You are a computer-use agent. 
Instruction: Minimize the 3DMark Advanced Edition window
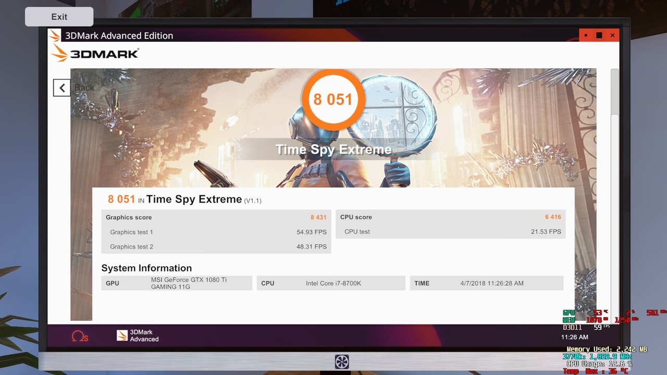coord(586,35)
